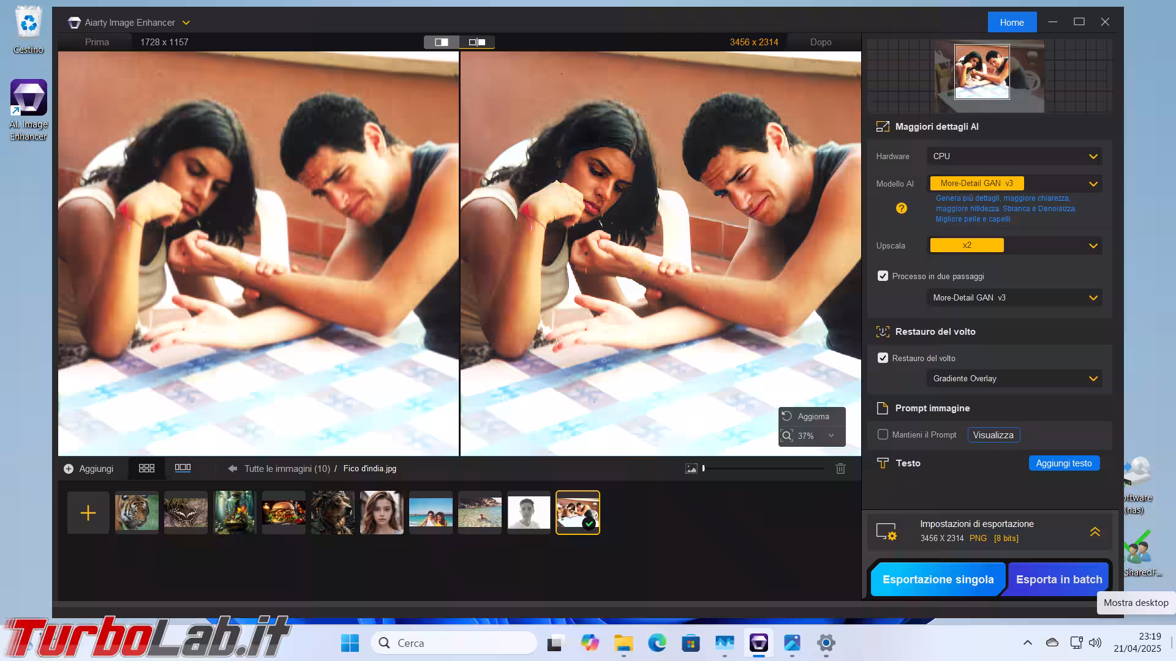Image resolution: width=1176 pixels, height=661 pixels.
Task: Click back arrow to all images
Action: 232,469
